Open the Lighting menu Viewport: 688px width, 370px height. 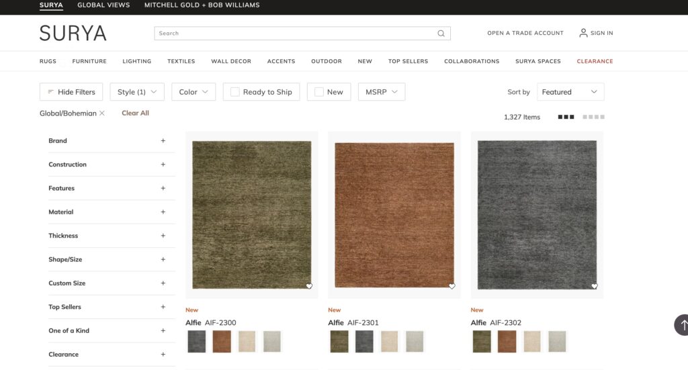tap(137, 61)
